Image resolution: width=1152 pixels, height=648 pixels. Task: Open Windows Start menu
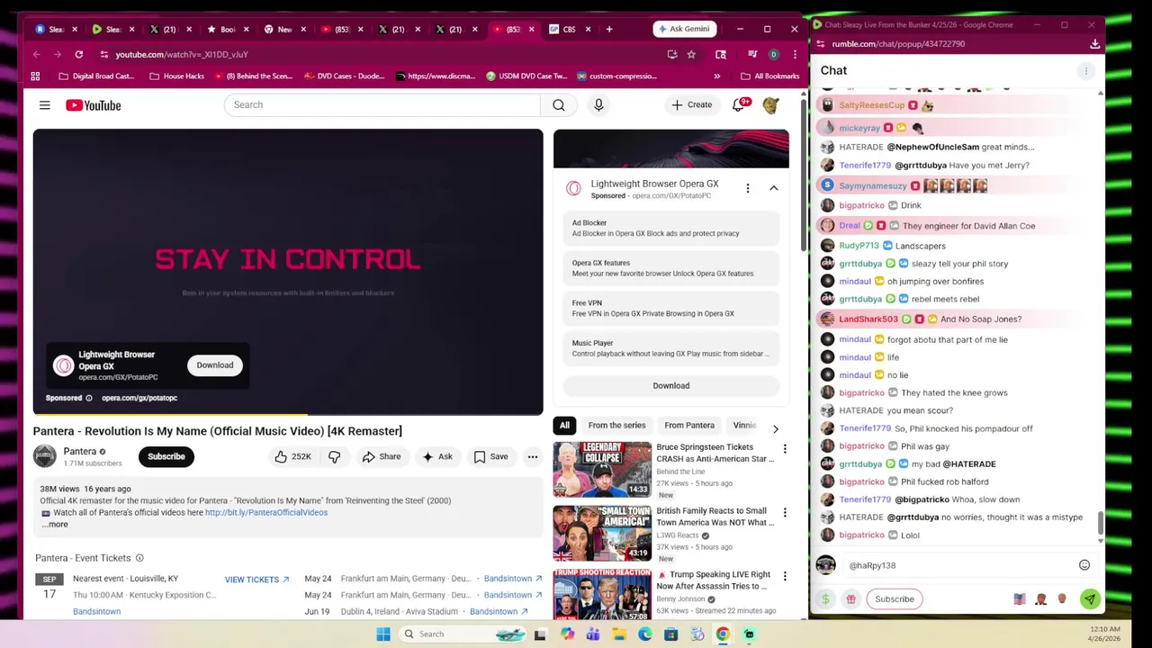383,634
